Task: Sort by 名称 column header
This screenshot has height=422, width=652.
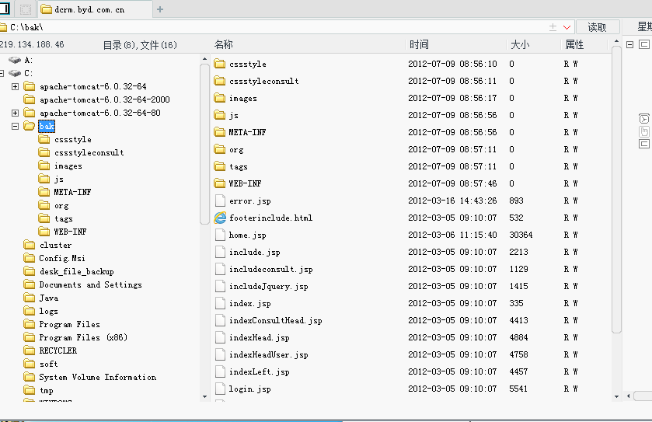Action: point(223,44)
